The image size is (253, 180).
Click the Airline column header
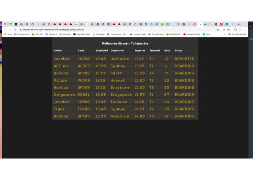coord(58,51)
